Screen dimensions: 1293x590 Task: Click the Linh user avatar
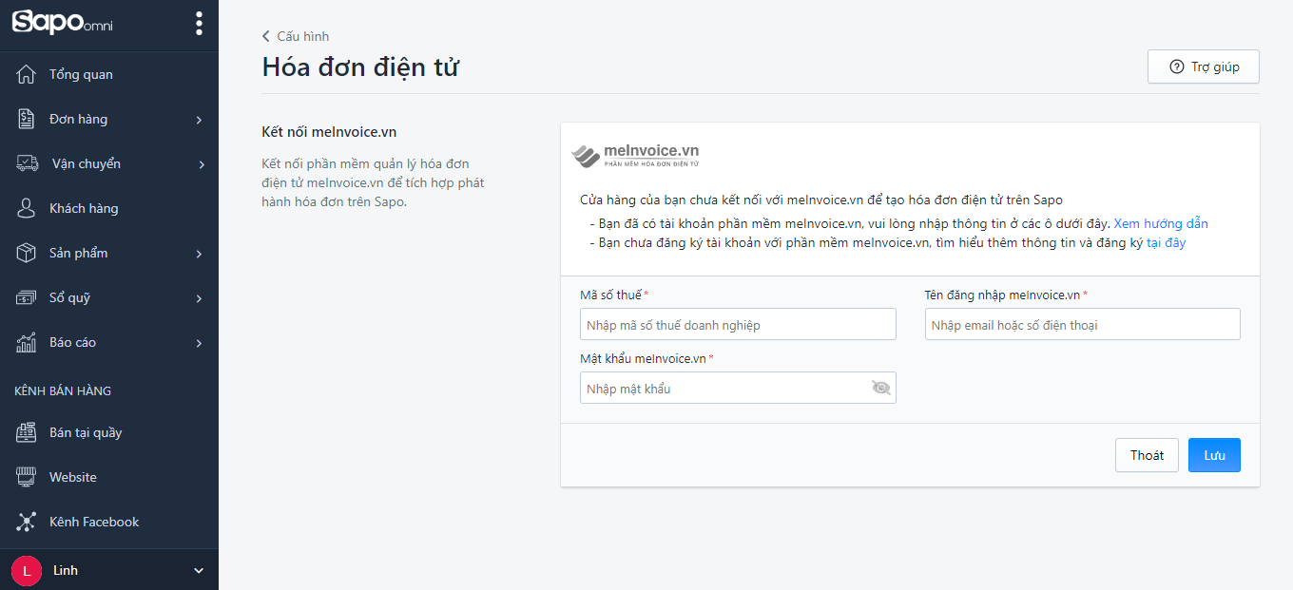27,570
